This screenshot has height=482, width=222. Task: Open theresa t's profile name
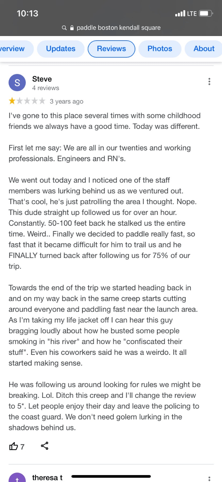(47, 478)
